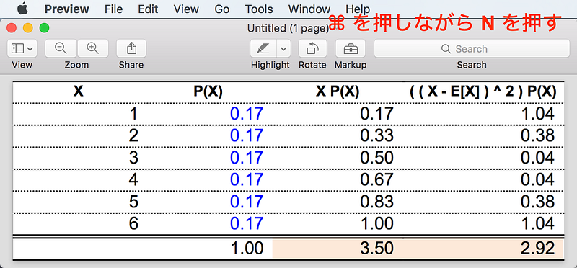The height and width of the screenshot is (268, 577).
Task: Click the X value 5 cell
Action: tap(133, 202)
